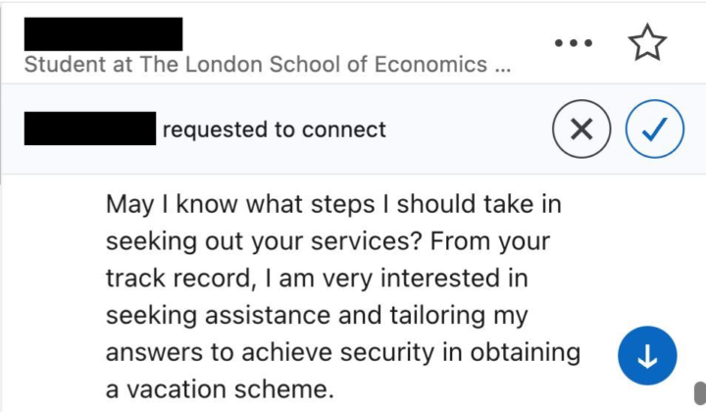The height and width of the screenshot is (412, 706).
Task: Click the redacted name in the request banner
Action: (89, 129)
